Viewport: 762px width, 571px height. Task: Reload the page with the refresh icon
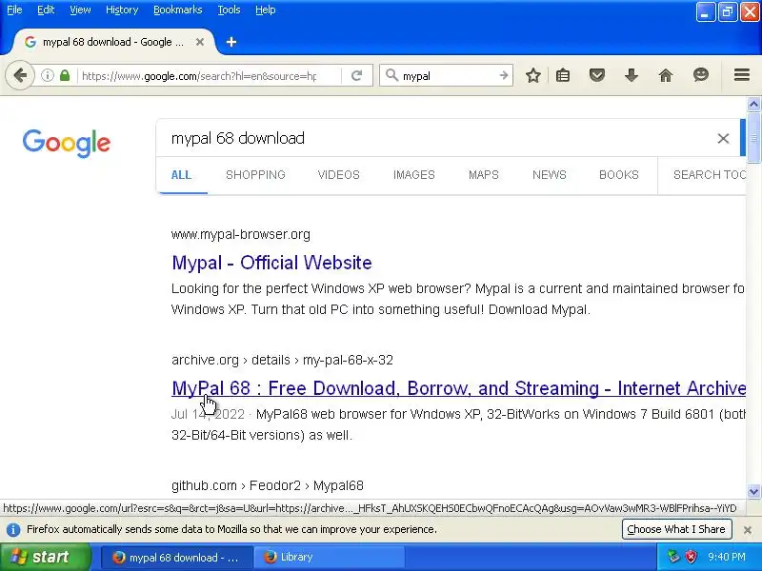pyautogui.click(x=356, y=75)
